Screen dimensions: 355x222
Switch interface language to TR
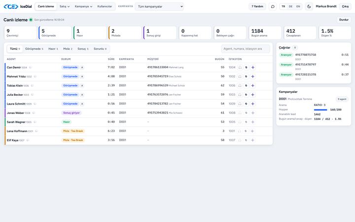[x=283, y=6]
